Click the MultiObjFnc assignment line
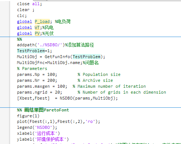 coord(58,63)
